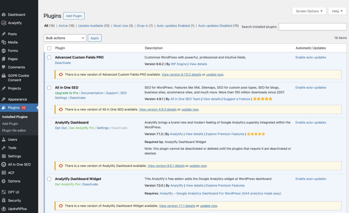This screenshot has height=213, width=349.
Task: Click the Tools wrench icon
Action: (3, 148)
